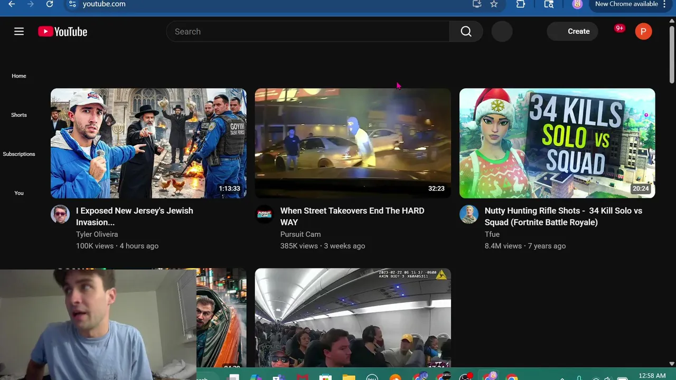Click the 20:24 duration badge
The height and width of the screenshot is (380, 676).
tap(641, 188)
